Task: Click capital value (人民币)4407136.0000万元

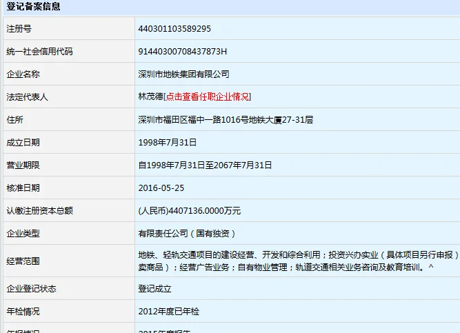Action: coord(189,211)
